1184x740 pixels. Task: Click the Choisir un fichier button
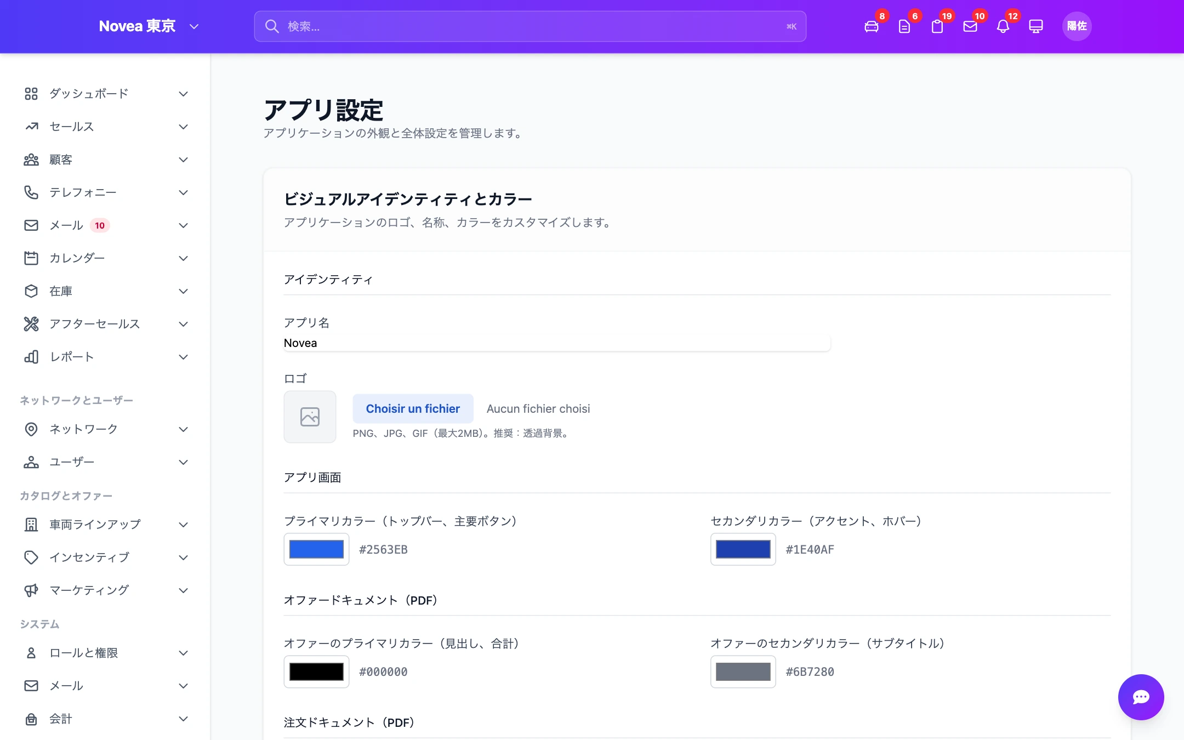pos(413,409)
